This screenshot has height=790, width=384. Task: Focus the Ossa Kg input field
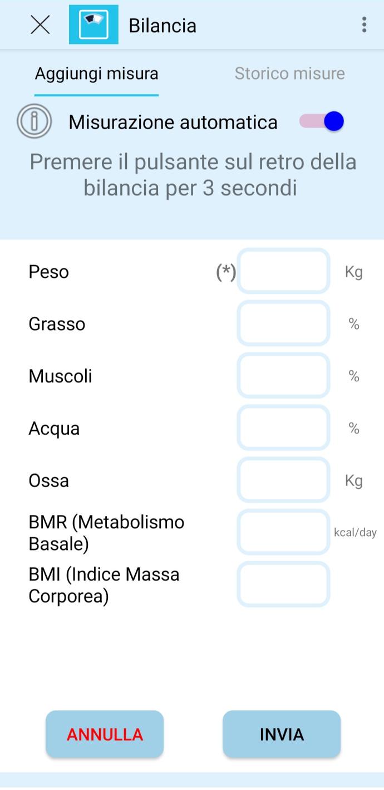(283, 480)
